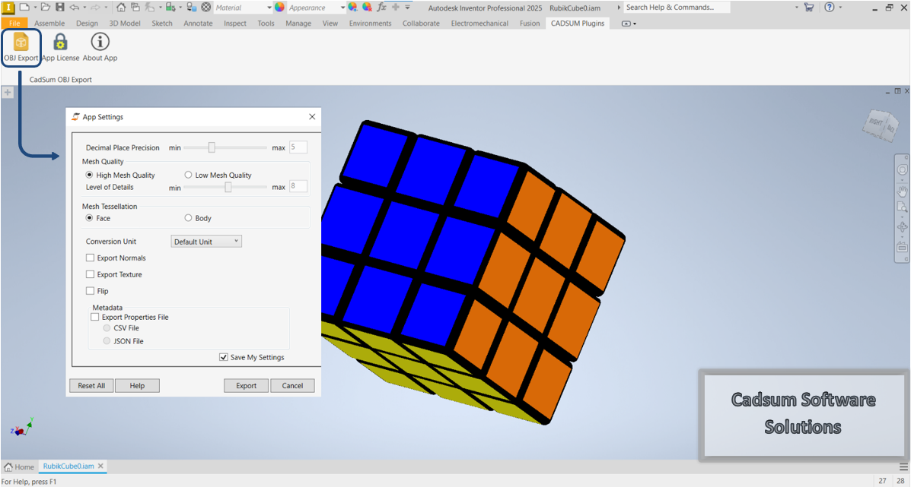Click the Undo arrow icon
This screenshot has height=487, width=911.
75,8
